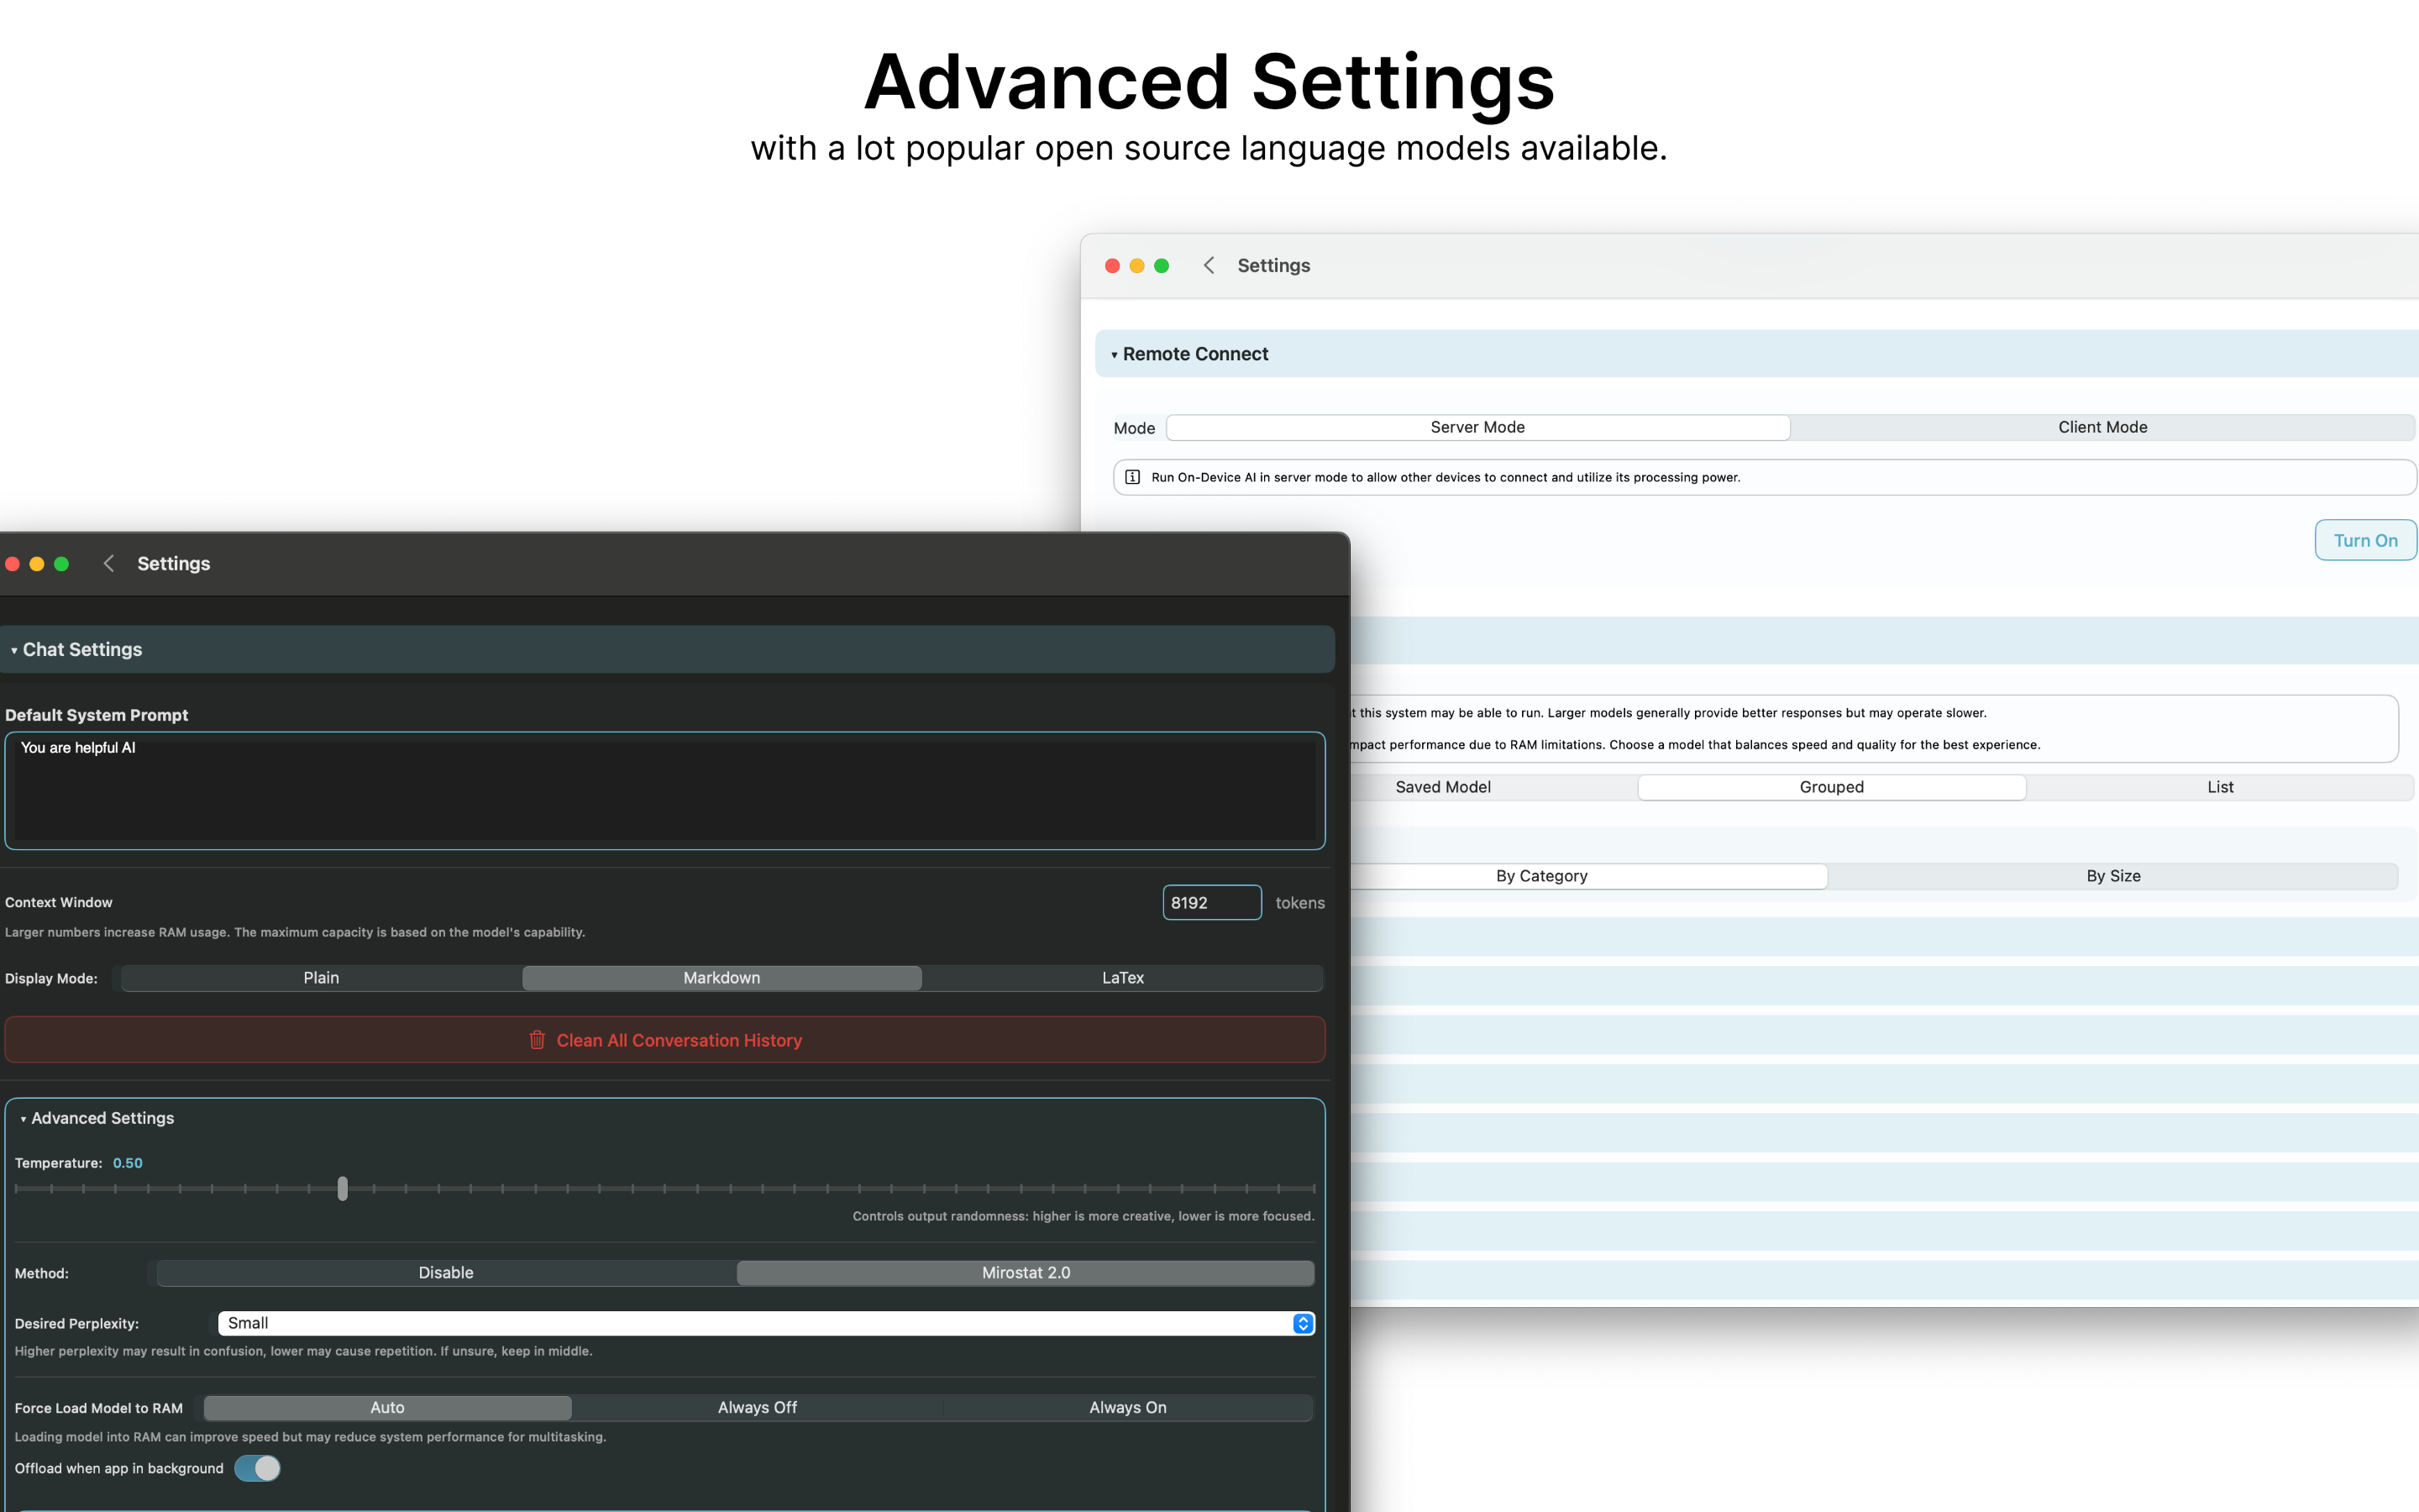The width and height of the screenshot is (2419, 1512).
Task: Go back in the dark Settings window
Action: [x=109, y=564]
